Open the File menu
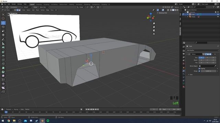Viewport: 220px width, 123px height. coord(5,4)
